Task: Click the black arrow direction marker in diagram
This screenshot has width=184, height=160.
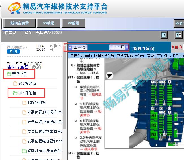Action: pyautogui.click(x=110, y=75)
